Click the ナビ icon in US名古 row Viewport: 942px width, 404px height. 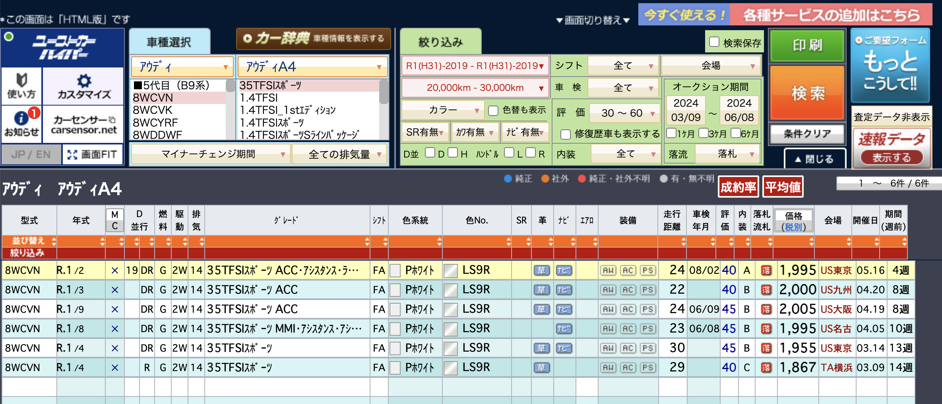click(x=564, y=329)
